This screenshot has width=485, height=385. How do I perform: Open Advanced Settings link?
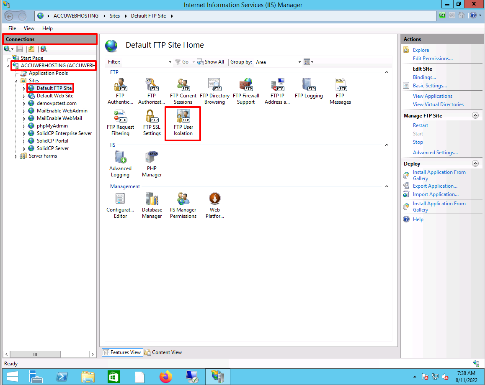[435, 153]
